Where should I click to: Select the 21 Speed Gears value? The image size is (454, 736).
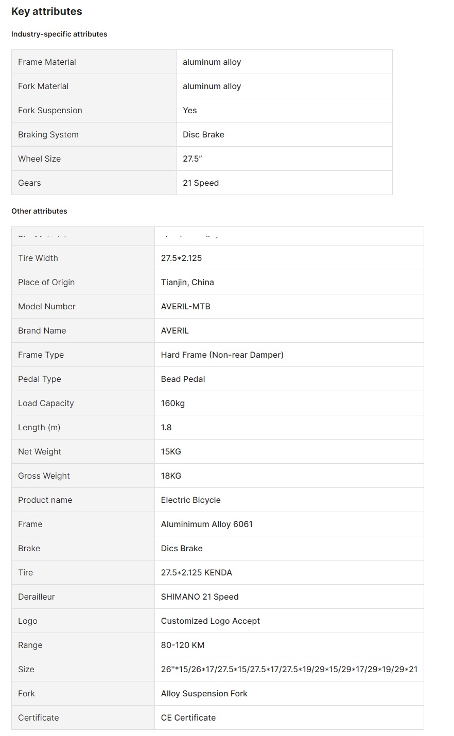point(201,183)
